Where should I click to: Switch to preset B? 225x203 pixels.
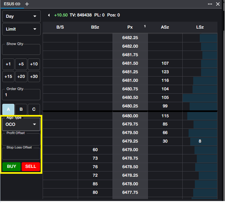(21, 109)
